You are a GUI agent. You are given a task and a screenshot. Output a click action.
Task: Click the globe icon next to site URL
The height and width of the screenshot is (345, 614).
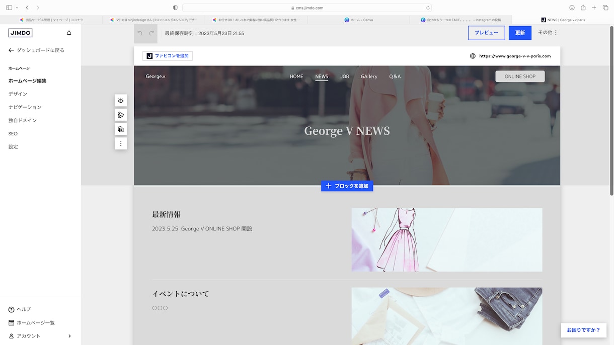473,56
